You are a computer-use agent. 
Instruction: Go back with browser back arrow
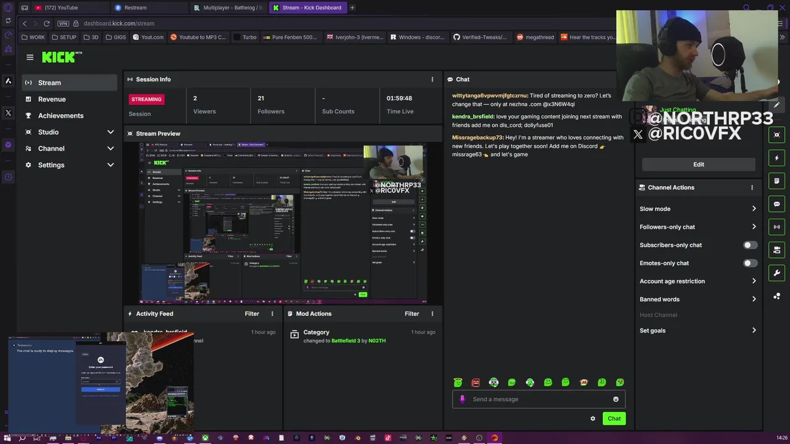coord(25,23)
